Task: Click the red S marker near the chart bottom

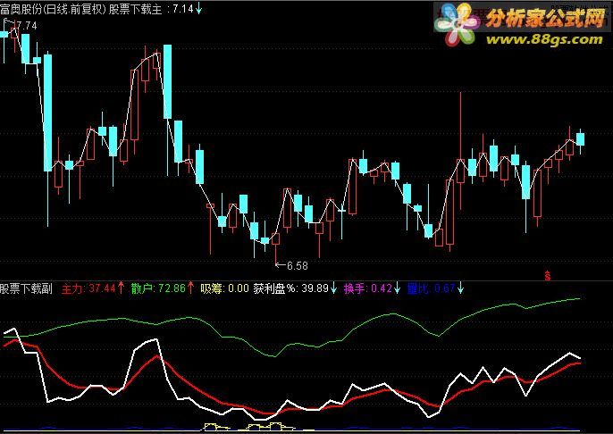Action: 548,275
